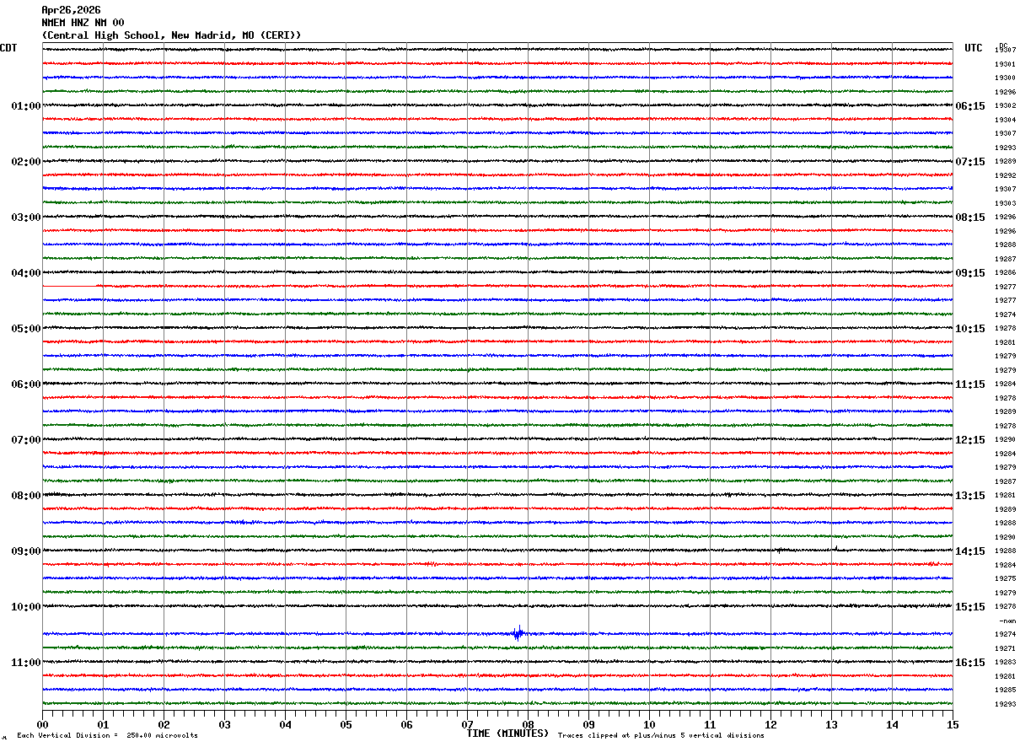Select the 04:00 CDT row label
This screenshot has width=1020, height=747.
click(26, 273)
